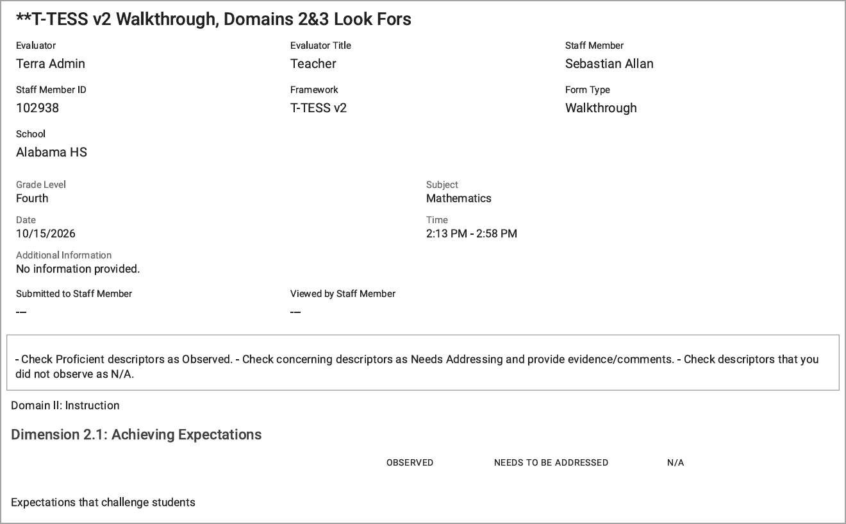Click the Viewed by Staff Member label

[x=343, y=294]
